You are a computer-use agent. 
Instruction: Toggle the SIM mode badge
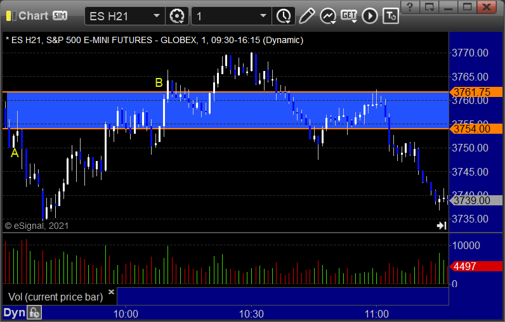coord(60,15)
